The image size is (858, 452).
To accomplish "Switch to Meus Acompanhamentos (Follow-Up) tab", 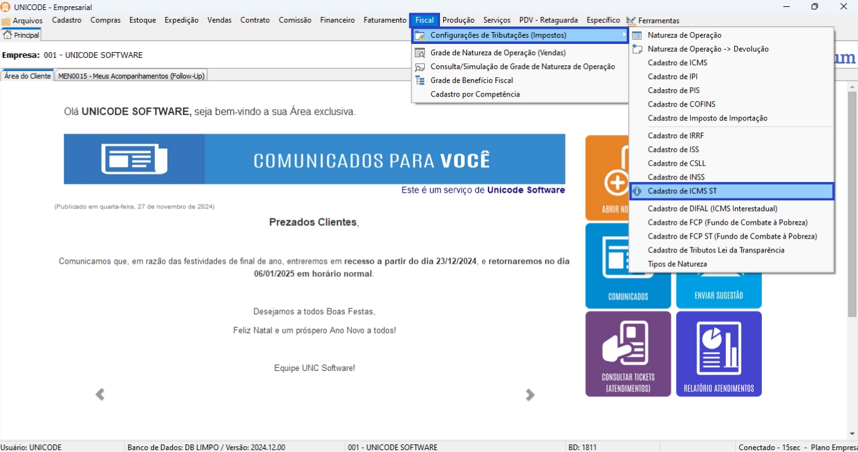I will pyautogui.click(x=131, y=76).
